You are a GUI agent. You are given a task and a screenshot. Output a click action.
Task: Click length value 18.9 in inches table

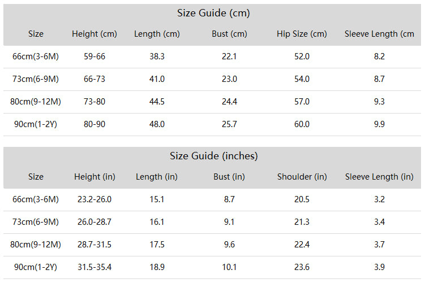click(x=157, y=267)
